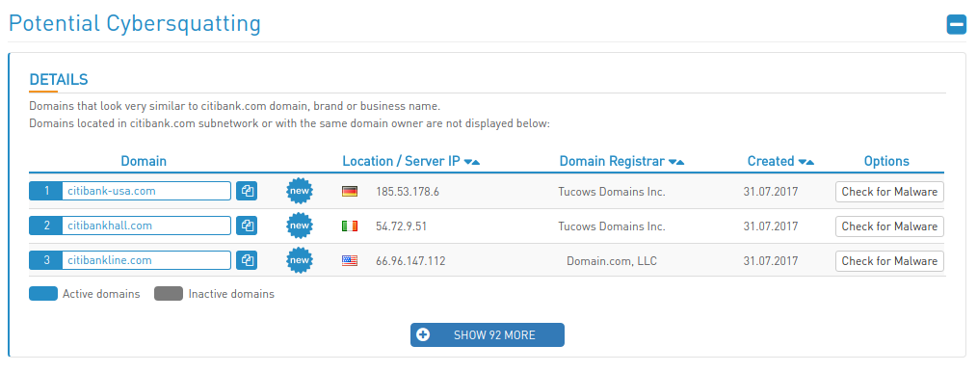This screenshot has width=977, height=372.
Task: Click the Active domains blue swatch
Action: (43, 294)
